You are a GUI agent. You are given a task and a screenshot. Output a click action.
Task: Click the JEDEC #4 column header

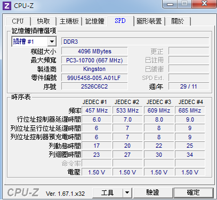coord(191,102)
